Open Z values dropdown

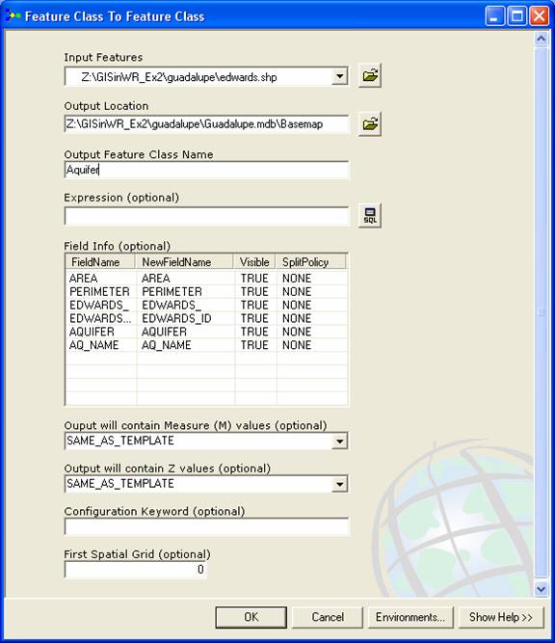coord(339,484)
